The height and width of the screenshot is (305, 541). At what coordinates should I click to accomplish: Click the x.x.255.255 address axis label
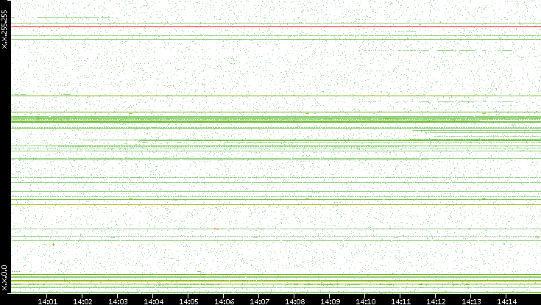tap(4, 29)
